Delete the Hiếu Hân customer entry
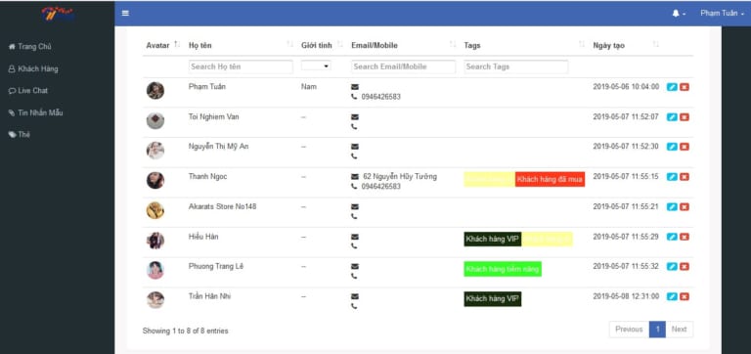 [x=685, y=237]
